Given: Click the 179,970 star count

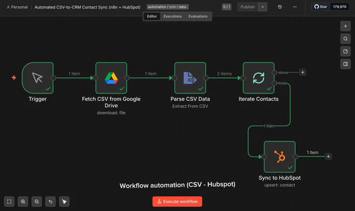Looking at the screenshot, I should pos(340,7).
